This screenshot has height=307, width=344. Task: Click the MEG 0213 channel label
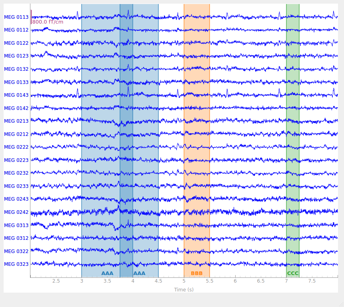pos(16,121)
